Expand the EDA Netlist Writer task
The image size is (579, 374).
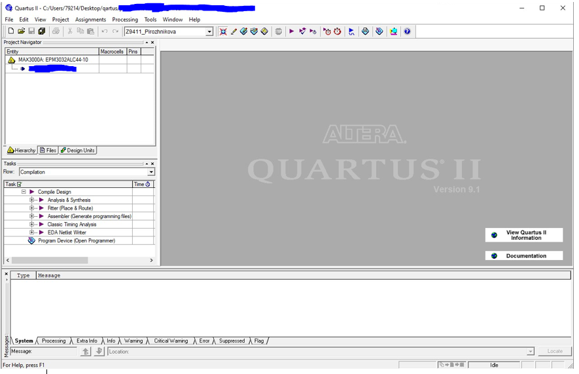point(32,233)
